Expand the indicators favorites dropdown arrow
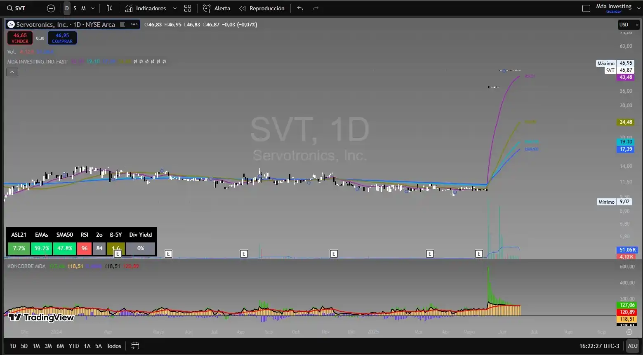Image resolution: width=643 pixels, height=355 pixels. click(174, 8)
